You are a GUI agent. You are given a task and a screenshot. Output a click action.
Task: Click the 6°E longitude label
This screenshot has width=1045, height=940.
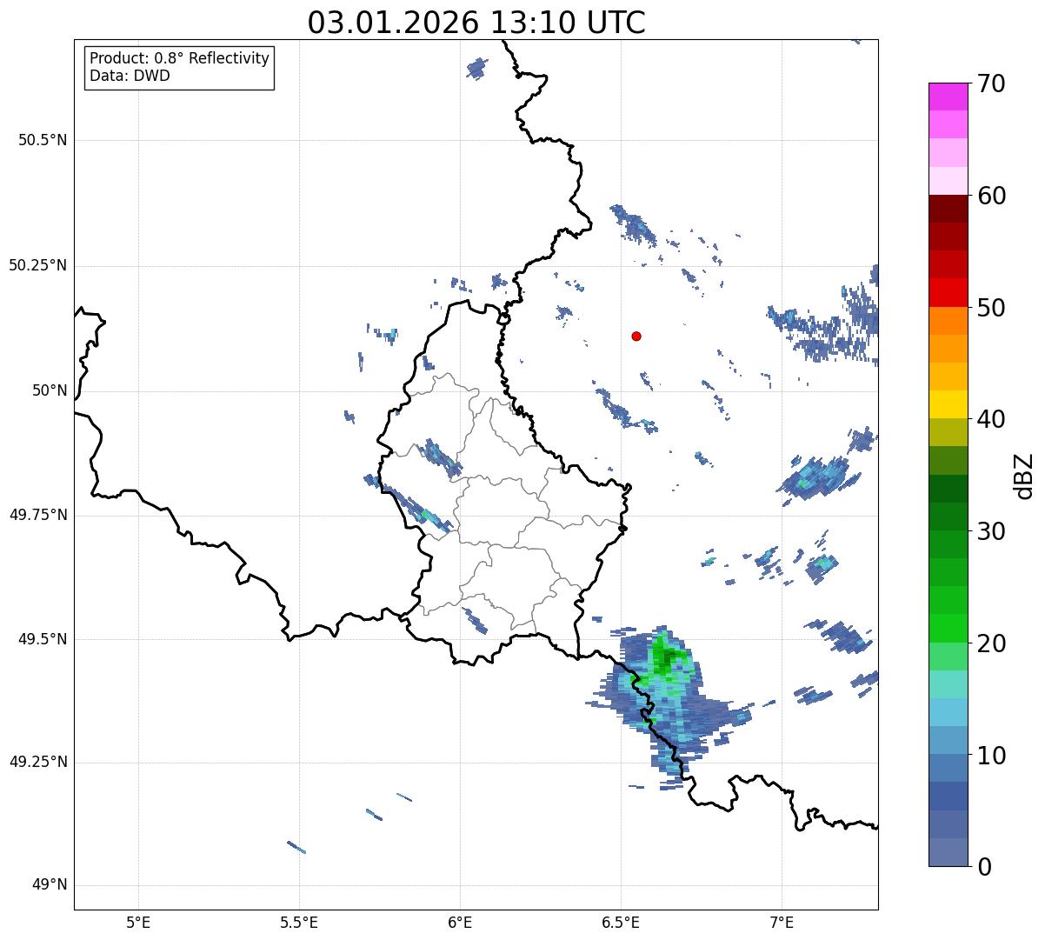[460, 922]
